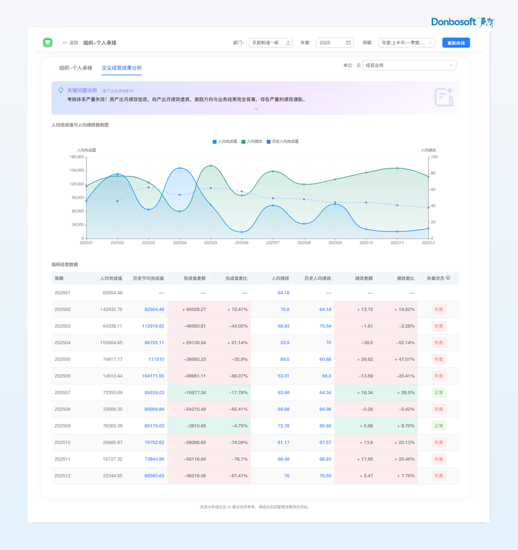Viewport: 518px width, 550px height.
Task: Click the -54270.49 cell in row 202508
Action: click(195, 409)
